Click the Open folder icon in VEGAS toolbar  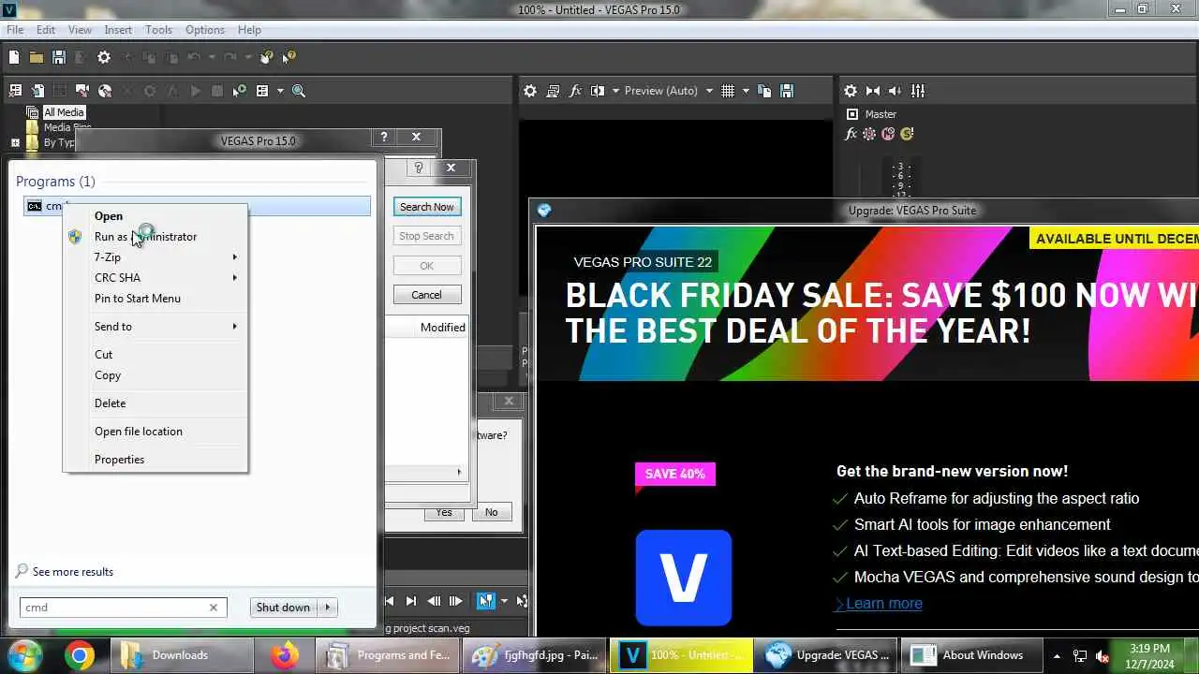[x=36, y=57]
